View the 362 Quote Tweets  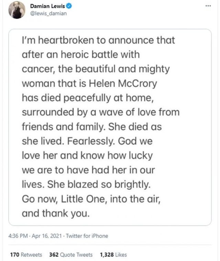[71, 255]
